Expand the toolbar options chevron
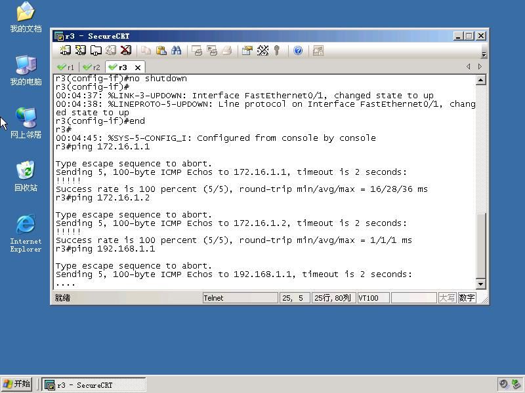This screenshot has height=393, width=525. [484, 54]
